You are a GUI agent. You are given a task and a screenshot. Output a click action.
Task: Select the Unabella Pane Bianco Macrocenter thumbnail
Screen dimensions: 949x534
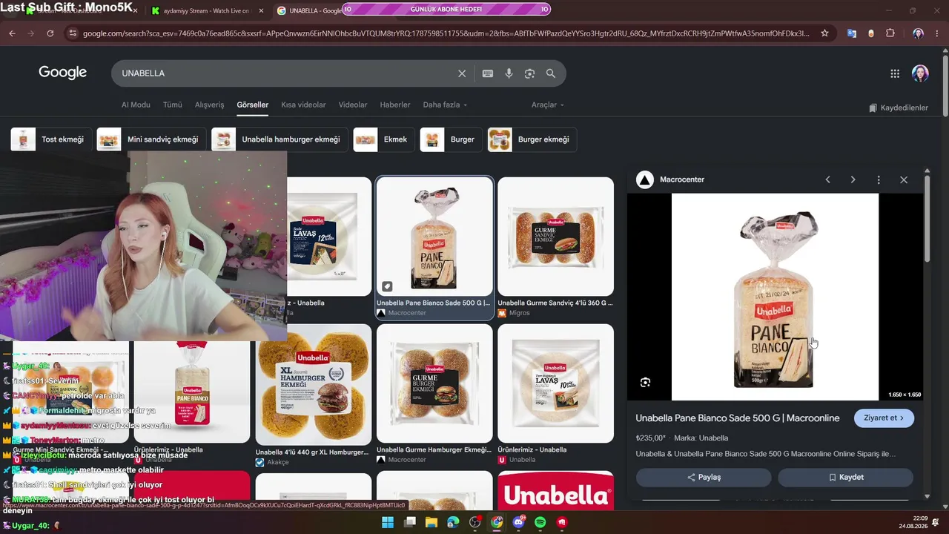pos(434,237)
